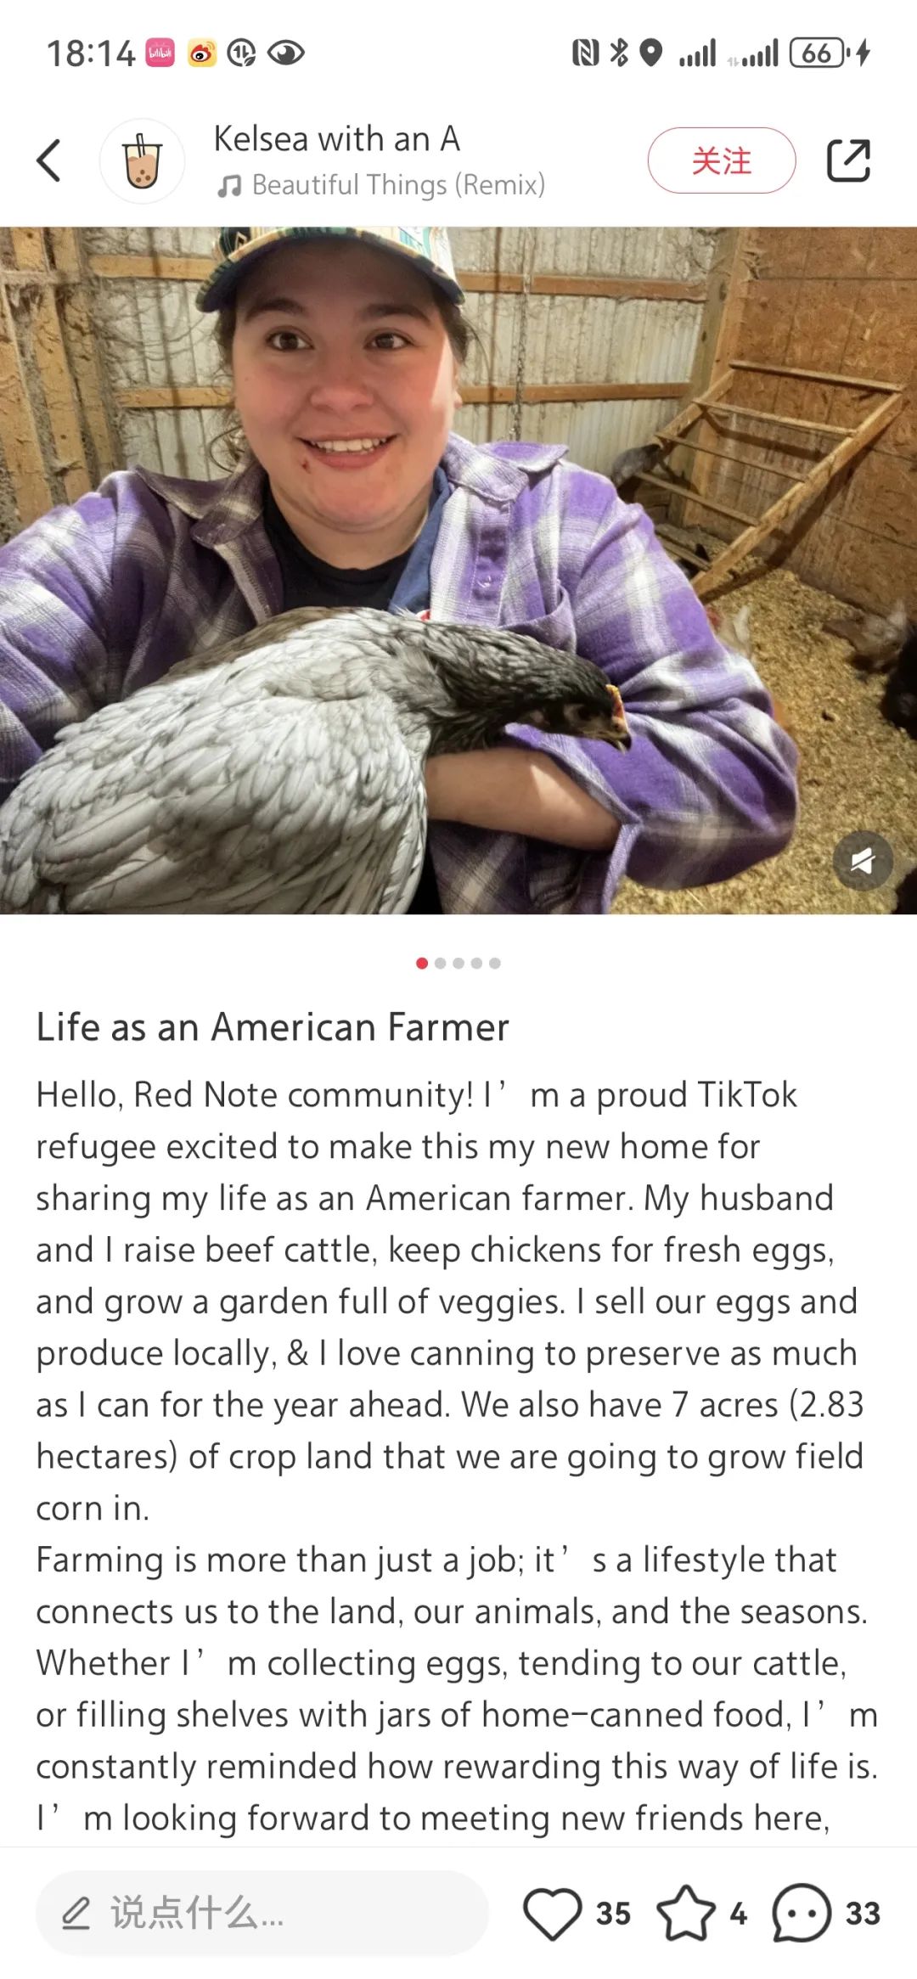Open the bubble tea profile avatar
Image resolution: width=917 pixels, height=1979 pixels.
pyautogui.click(x=142, y=161)
